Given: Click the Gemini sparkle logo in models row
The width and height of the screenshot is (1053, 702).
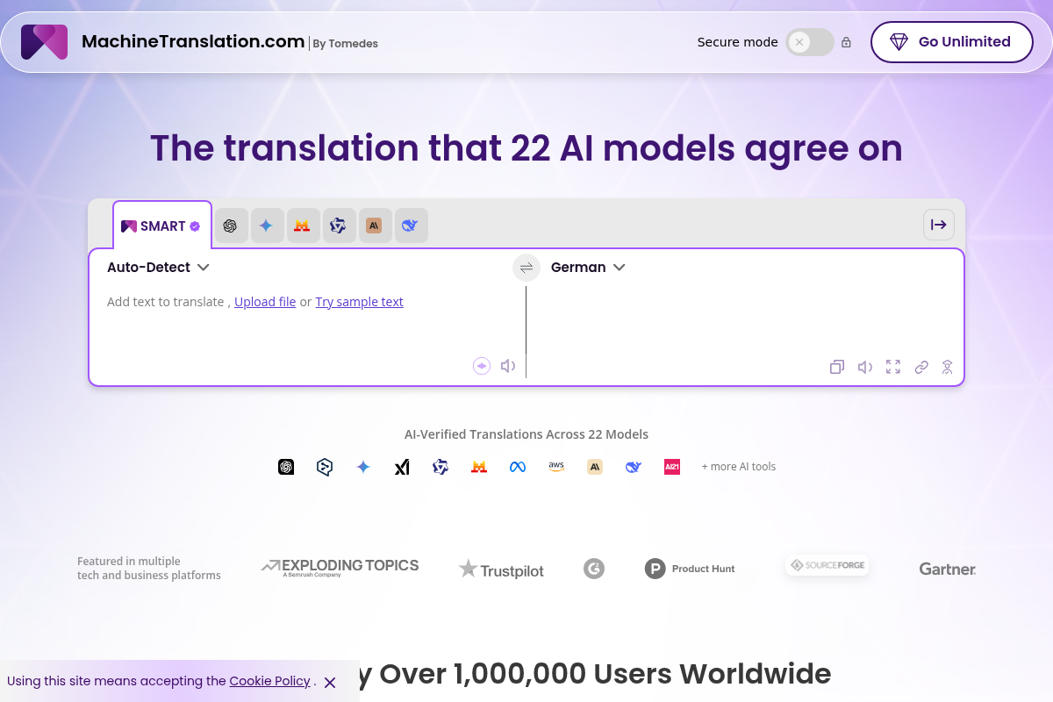Looking at the screenshot, I should point(363,467).
